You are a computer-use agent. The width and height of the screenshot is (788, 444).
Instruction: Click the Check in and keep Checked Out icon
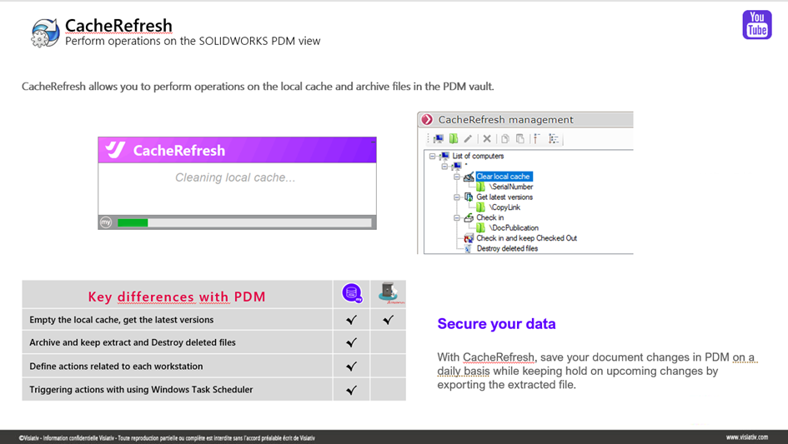coord(469,238)
